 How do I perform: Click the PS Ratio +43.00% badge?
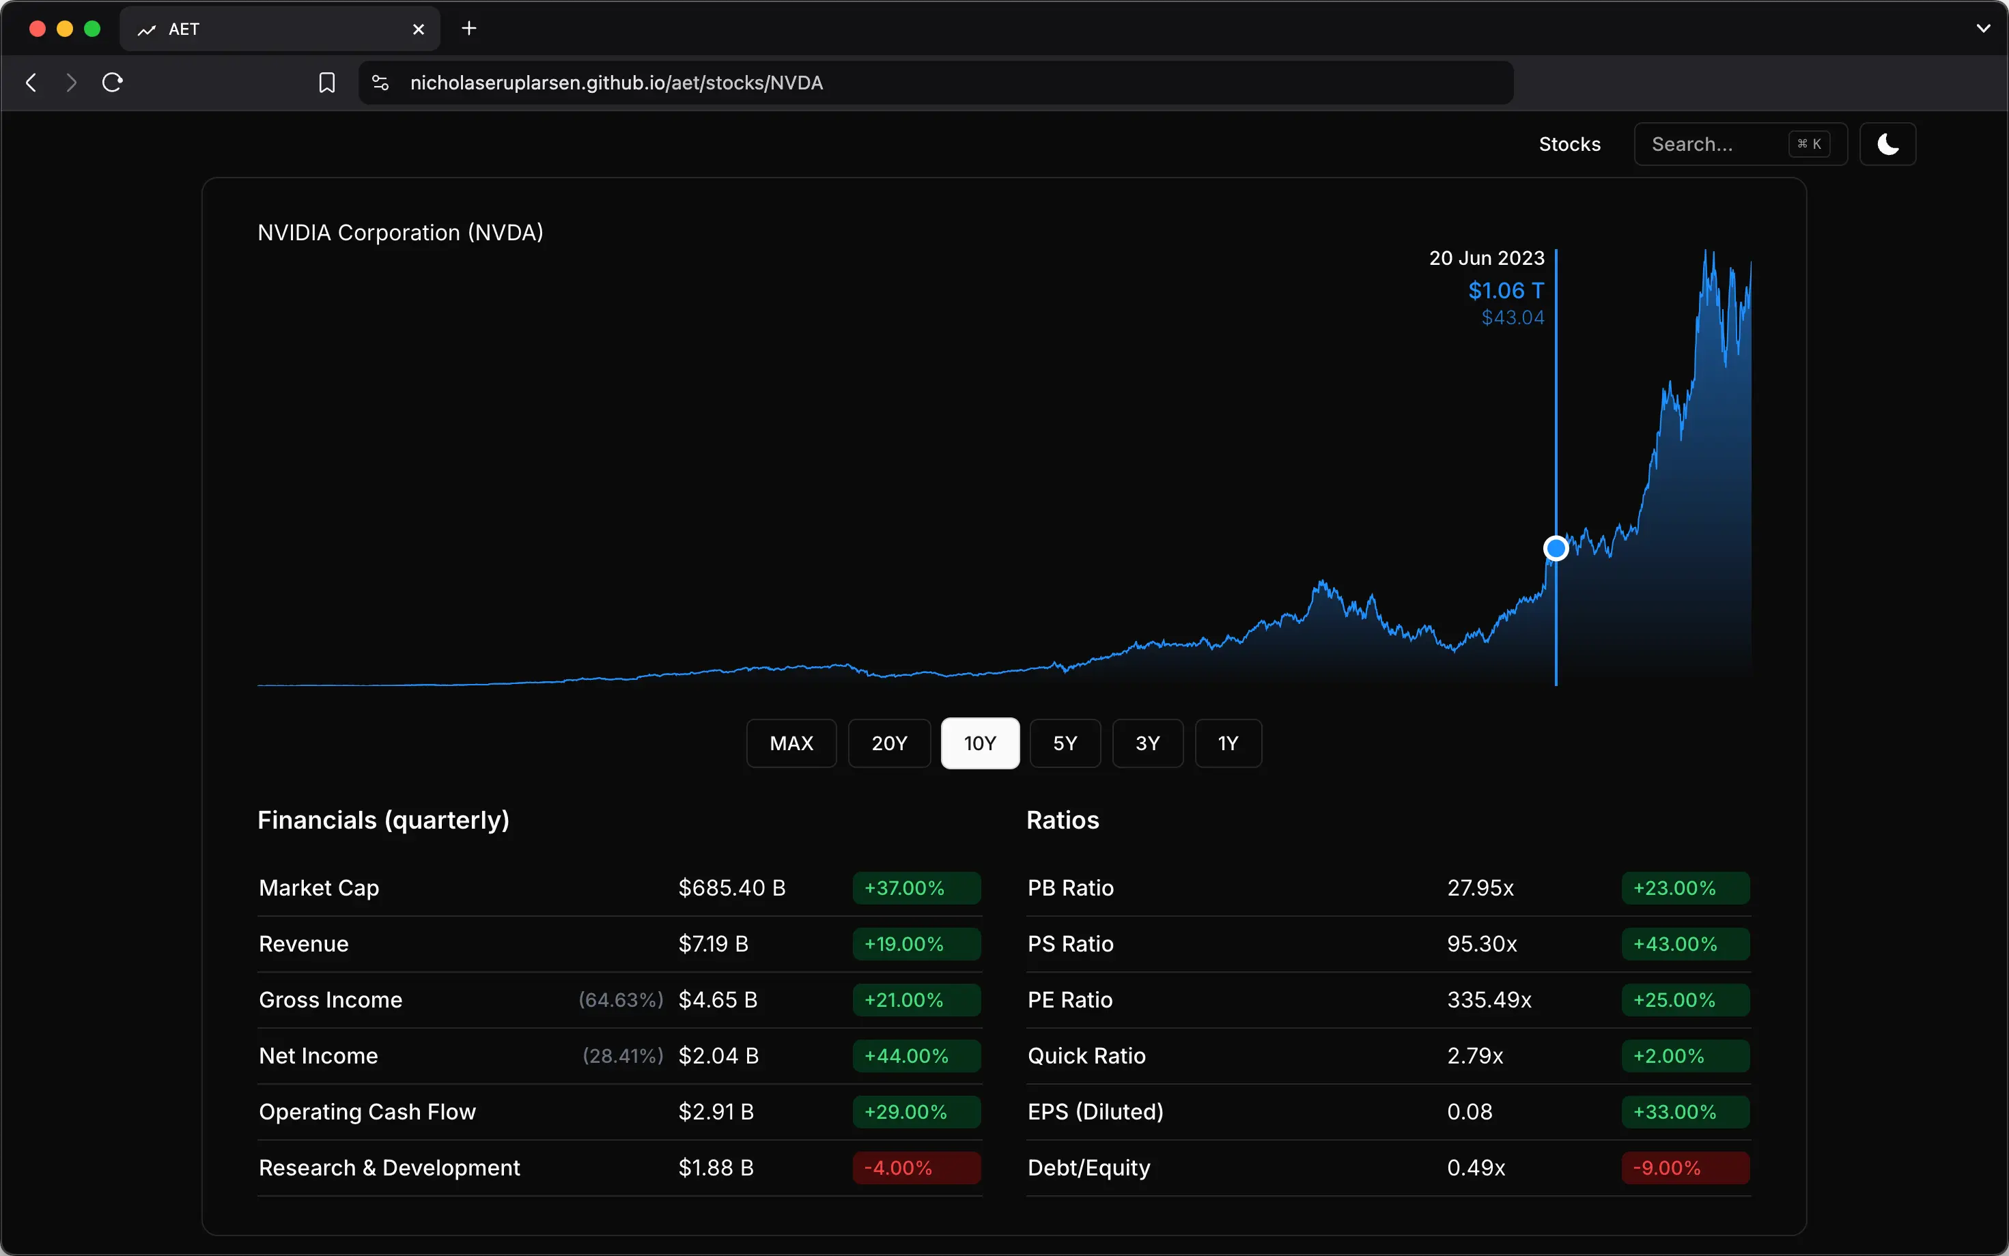[1686, 943]
